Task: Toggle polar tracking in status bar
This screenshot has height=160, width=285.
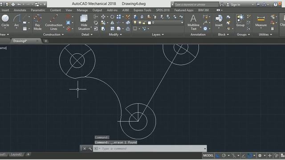Action: click(x=224, y=156)
